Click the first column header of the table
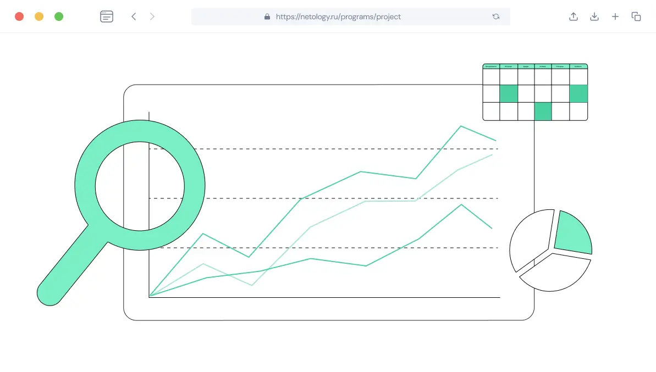Viewport: 656px width, 372px height. pos(491,66)
